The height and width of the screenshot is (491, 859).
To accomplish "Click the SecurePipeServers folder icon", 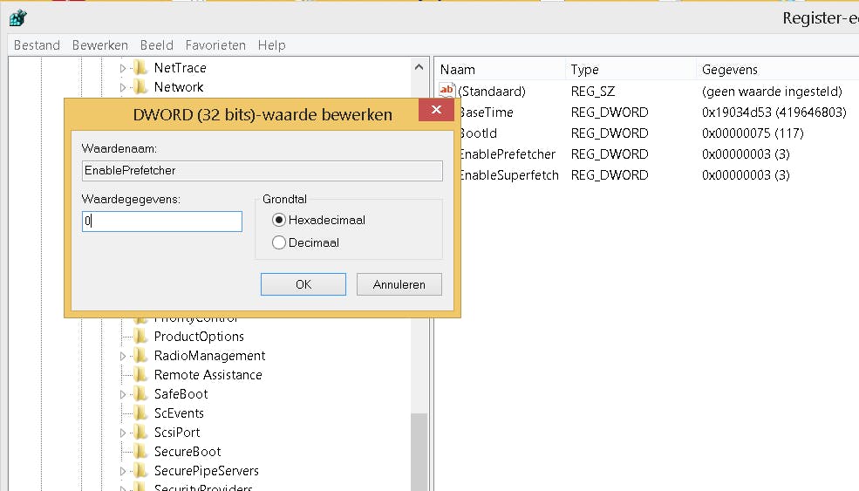I will pyautogui.click(x=140, y=470).
